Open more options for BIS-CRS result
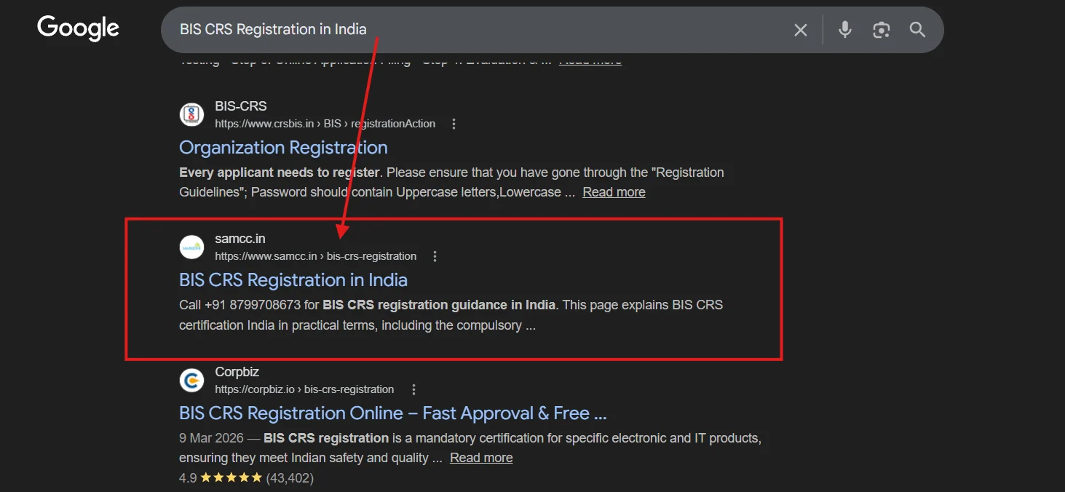The image size is (1065, 492). point(454,124)
